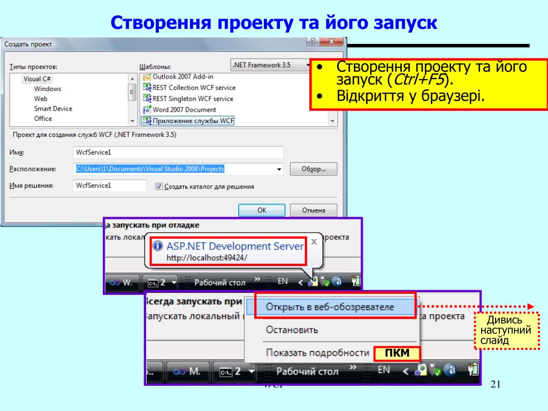Viewport: 548px width, 411px height.
Task: Click the Расположение path text field
Action: 174,169
